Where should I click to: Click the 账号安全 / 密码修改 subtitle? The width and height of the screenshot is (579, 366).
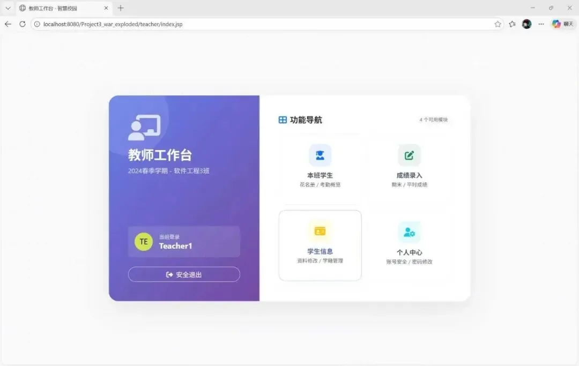pos(409,262)
